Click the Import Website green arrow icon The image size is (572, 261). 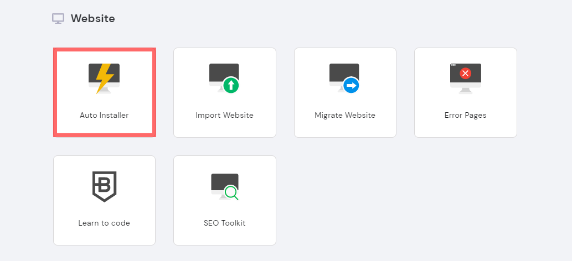[x=230, y=86]
